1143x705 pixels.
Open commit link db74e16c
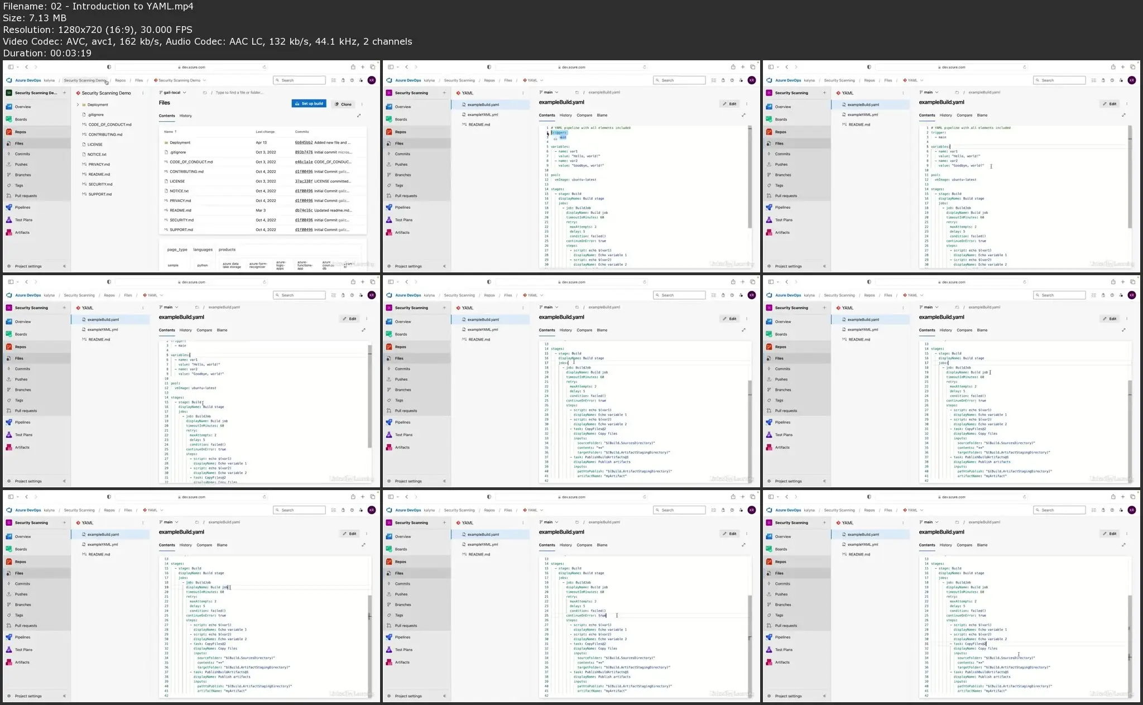(x=304, y=210)
